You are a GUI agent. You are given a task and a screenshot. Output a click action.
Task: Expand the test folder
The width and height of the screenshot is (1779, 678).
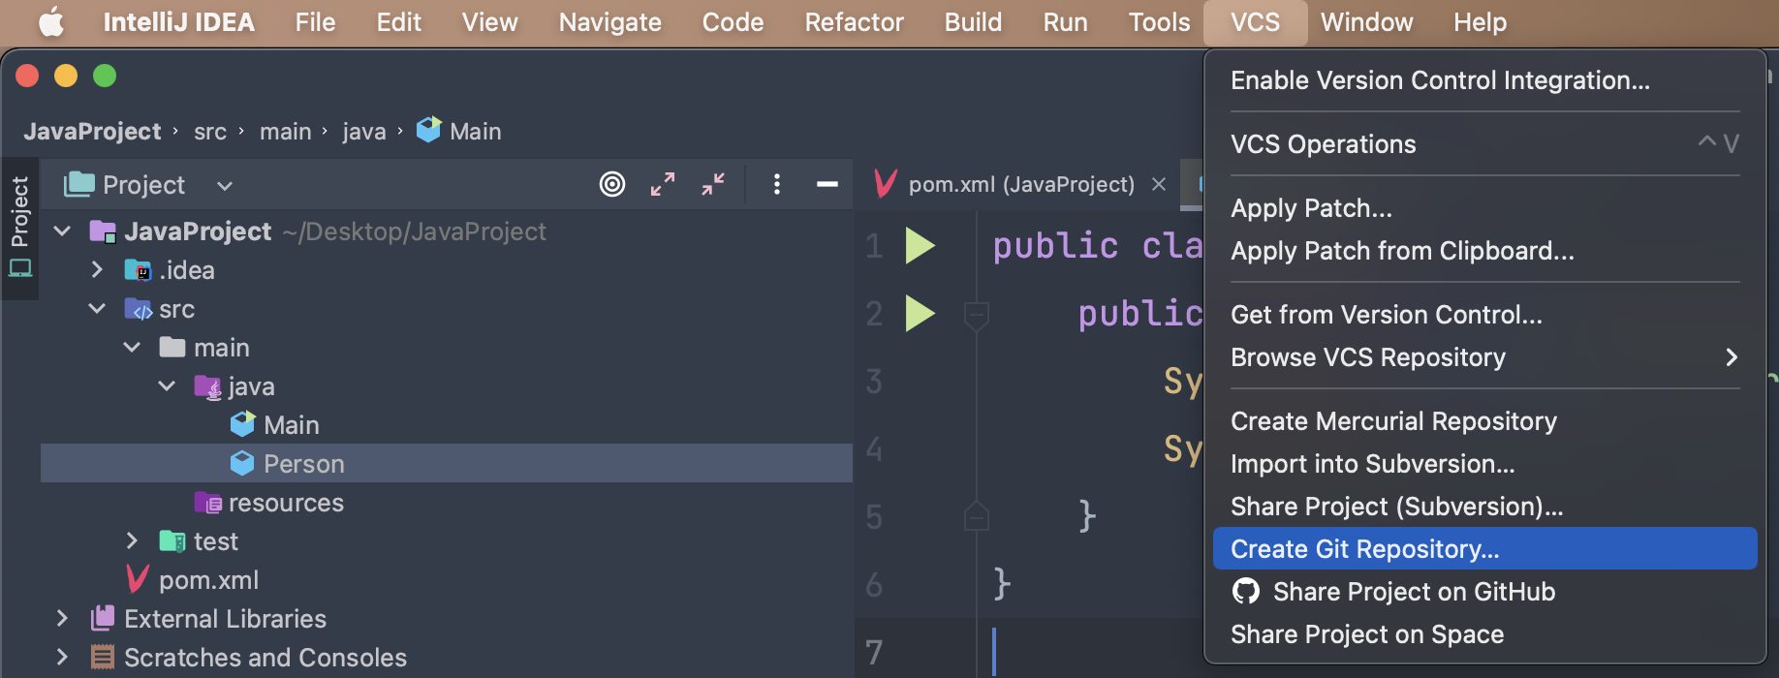point(132,540)
